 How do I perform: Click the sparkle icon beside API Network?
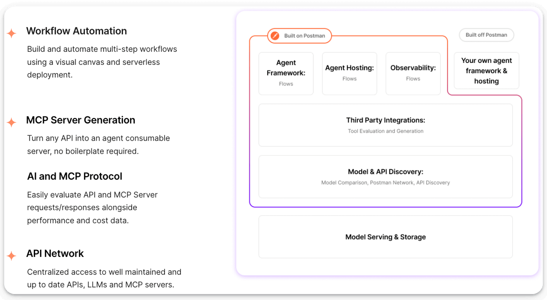coord(12,256)
